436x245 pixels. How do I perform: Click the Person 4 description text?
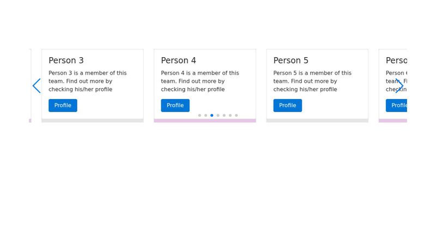click(199, 81)
